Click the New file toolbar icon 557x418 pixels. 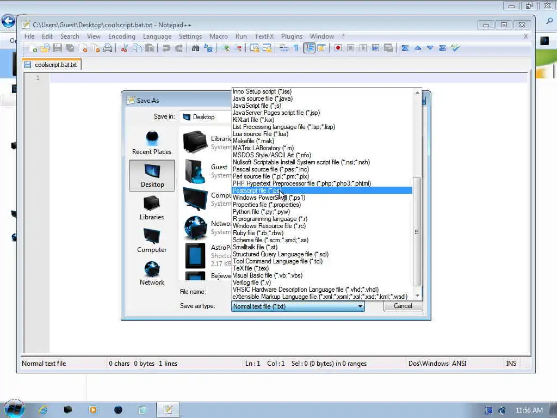[33, 48]
